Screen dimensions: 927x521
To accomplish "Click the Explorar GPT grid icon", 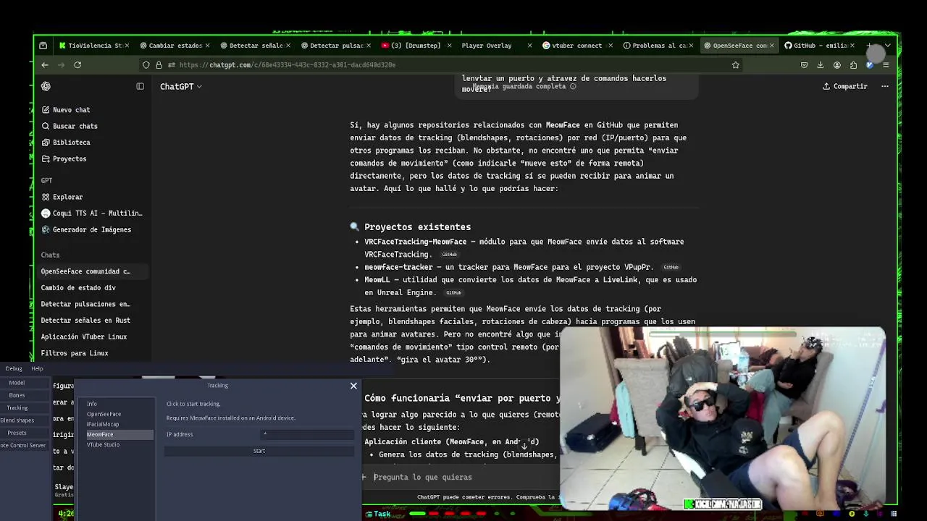I will (x=46, y=197).
